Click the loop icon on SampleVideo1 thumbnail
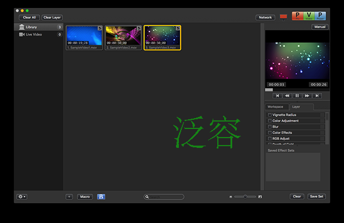This screenshot has height=223, width=344. [100, 28]
